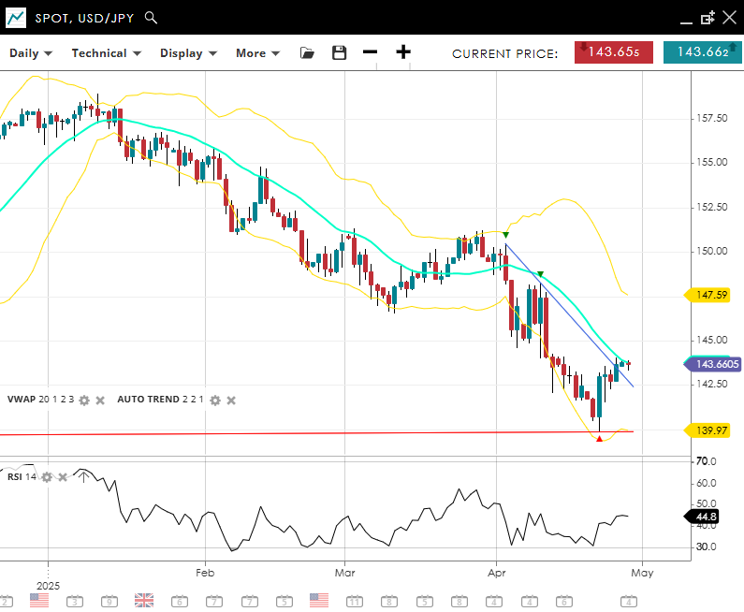Open VWAP indicator settings gear
Viewport: 744px width, 612px height.
coord(84,400)
